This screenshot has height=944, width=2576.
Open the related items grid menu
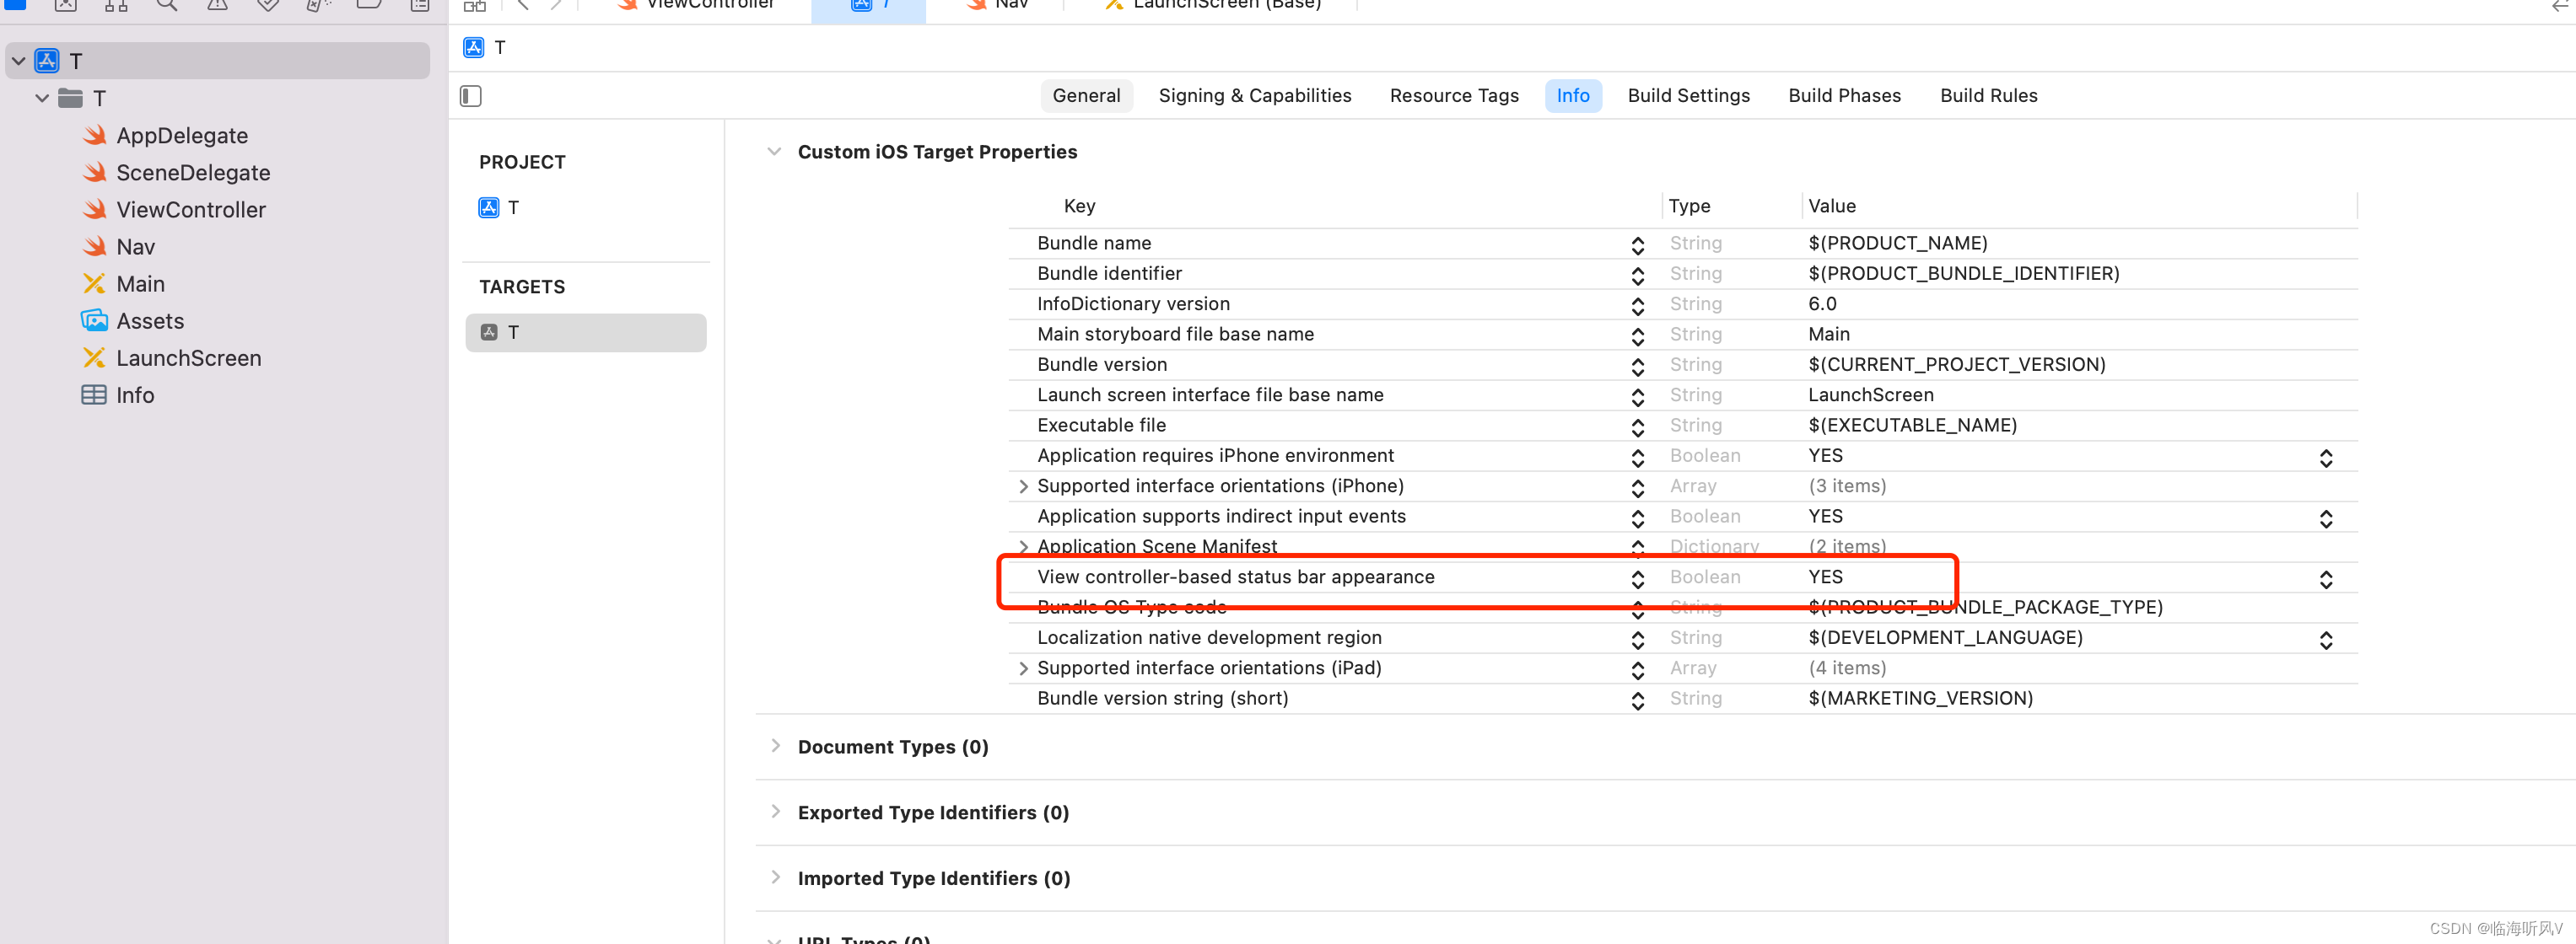(475, 6)
